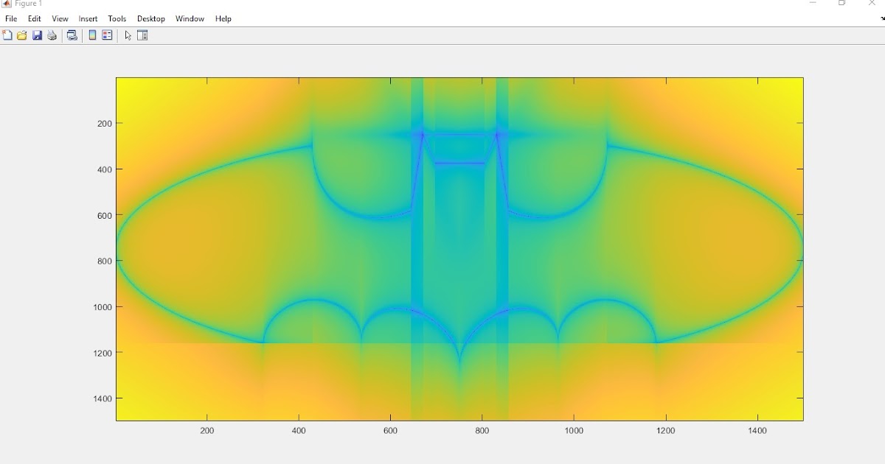This screenshot has height=464, width=885.
Task: Click the MATLAB figure icon in title bar
Action: [x=5, y=4]
